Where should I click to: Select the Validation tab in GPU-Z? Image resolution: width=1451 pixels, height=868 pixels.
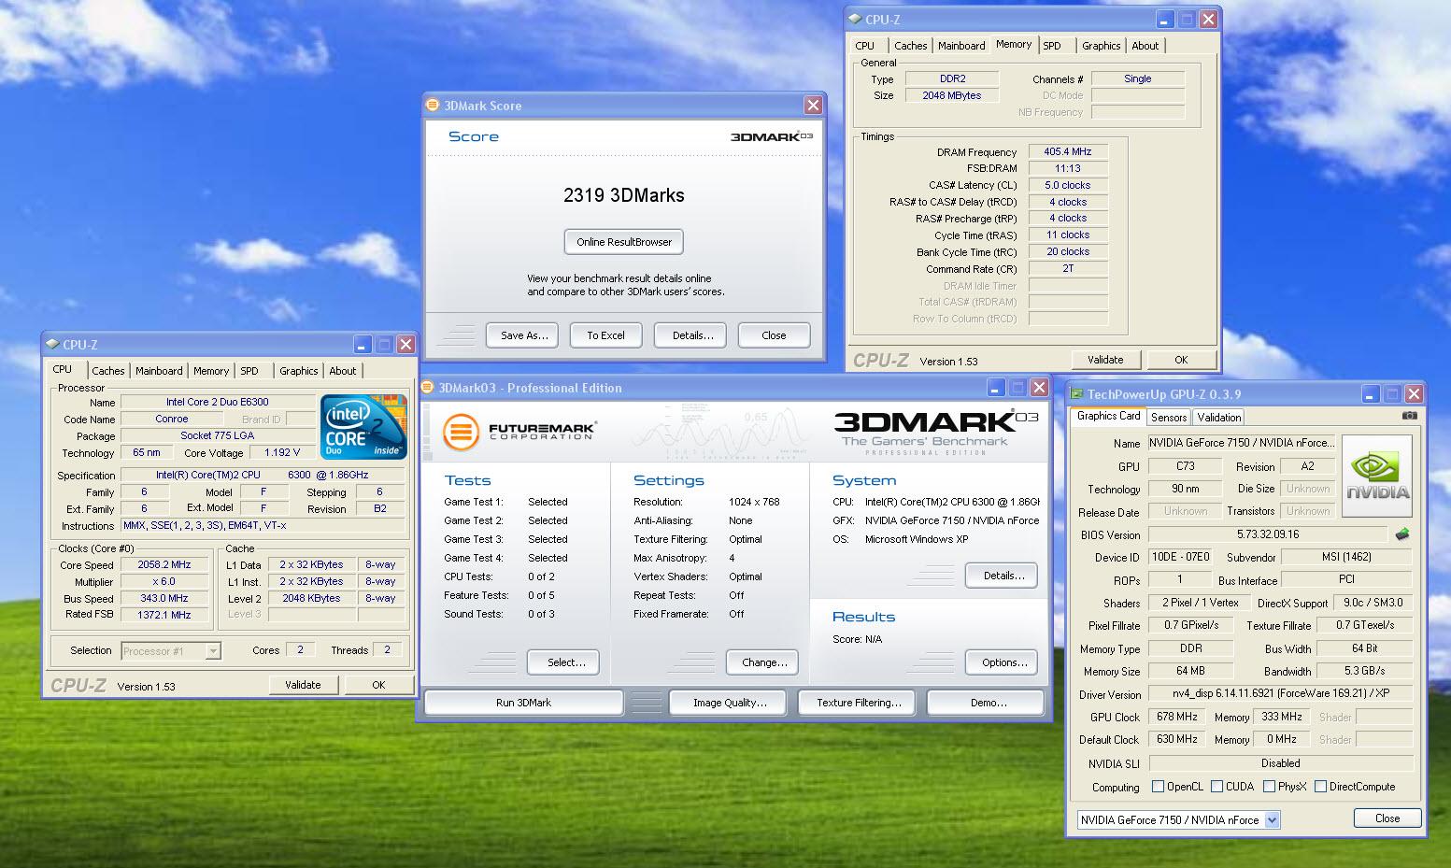point(1218,418)
